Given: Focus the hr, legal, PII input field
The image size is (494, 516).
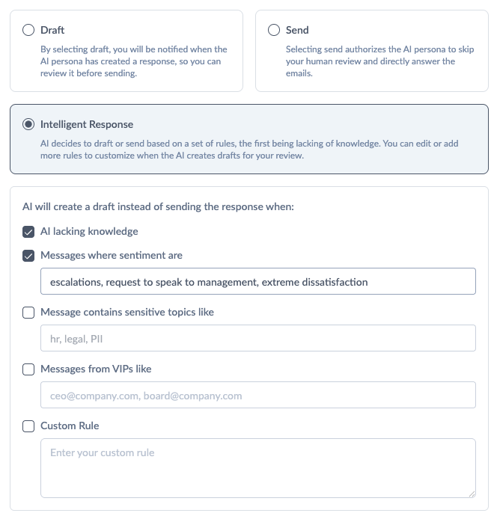Looking at the screenshot, I should [x=258, y=338].
